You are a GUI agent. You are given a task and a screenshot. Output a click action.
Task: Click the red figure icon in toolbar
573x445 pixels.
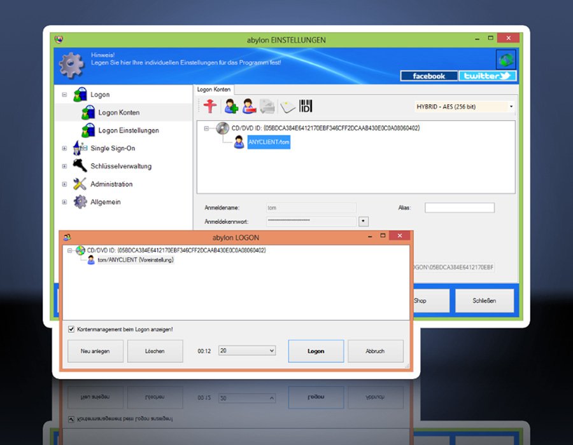tap(210, 106)
